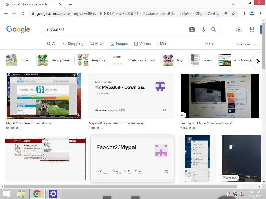This screenshot has width=266, height=199.
Task: Open the tab search chevron
Action: pyautogui.click(x=234, y=4)
